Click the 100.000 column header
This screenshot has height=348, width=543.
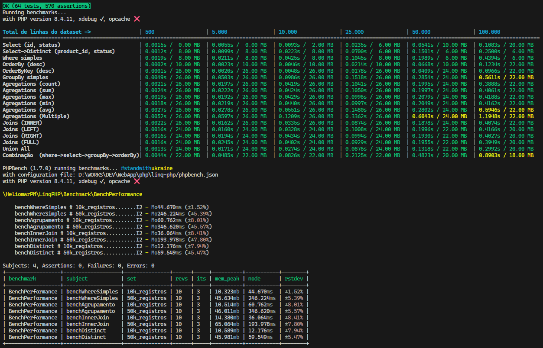490,32
